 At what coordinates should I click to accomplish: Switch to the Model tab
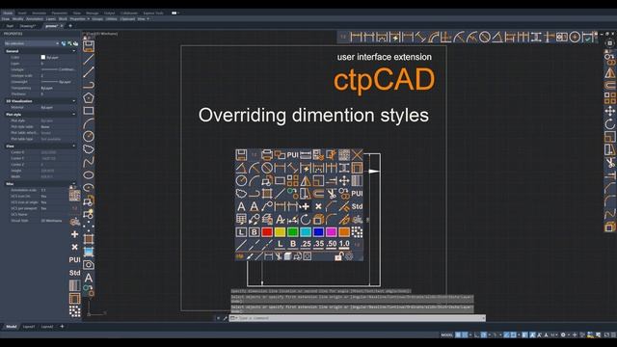(11, 327)
